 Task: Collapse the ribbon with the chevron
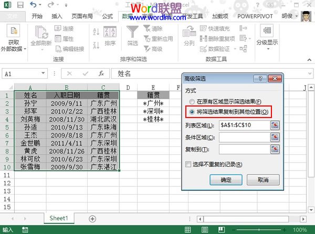[309, 60]
